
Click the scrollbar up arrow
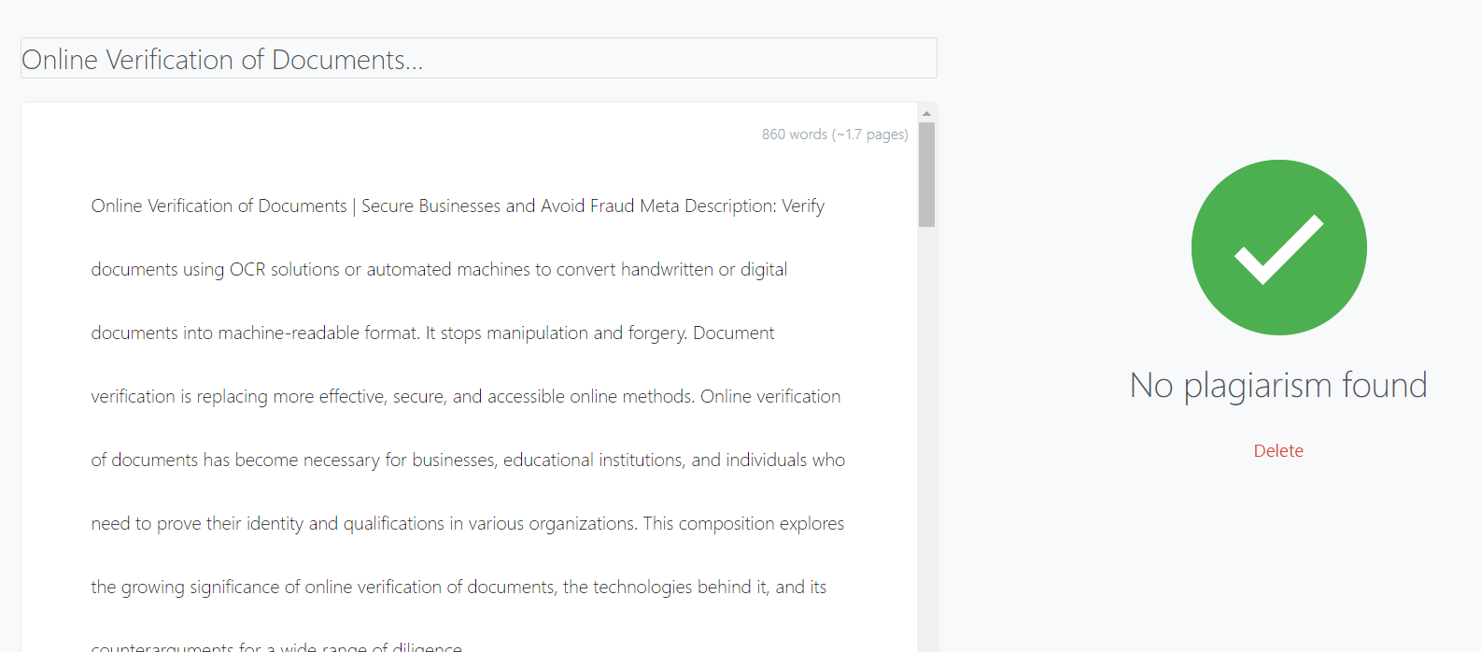pyautogui.click(x=926, y=113)
